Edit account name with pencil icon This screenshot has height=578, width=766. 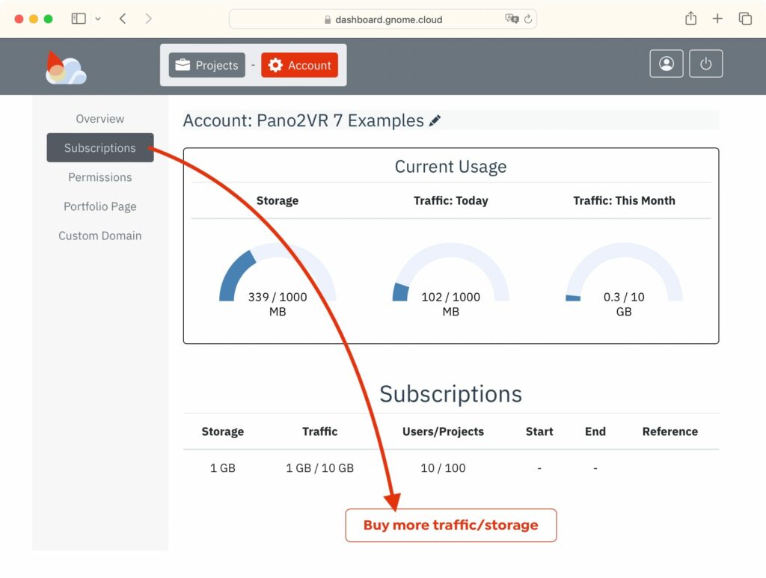click(435, 120)
